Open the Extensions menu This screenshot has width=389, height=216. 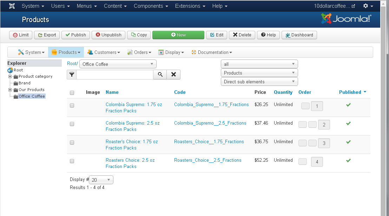190,6
